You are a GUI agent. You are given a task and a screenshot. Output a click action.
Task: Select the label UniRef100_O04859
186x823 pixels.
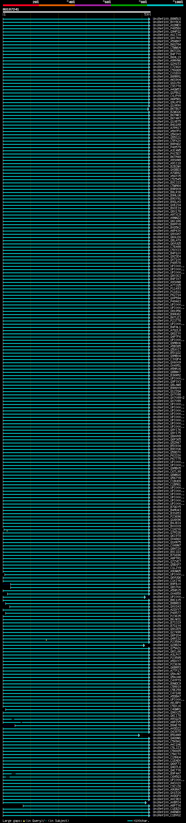167,594
